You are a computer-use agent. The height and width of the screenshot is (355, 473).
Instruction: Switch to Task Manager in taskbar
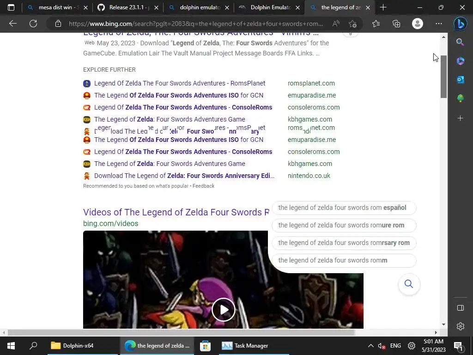(253, 346)
